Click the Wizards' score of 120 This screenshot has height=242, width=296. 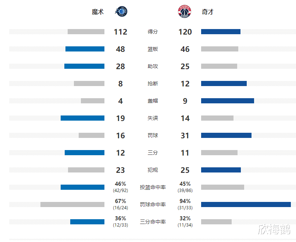(185, 32)
